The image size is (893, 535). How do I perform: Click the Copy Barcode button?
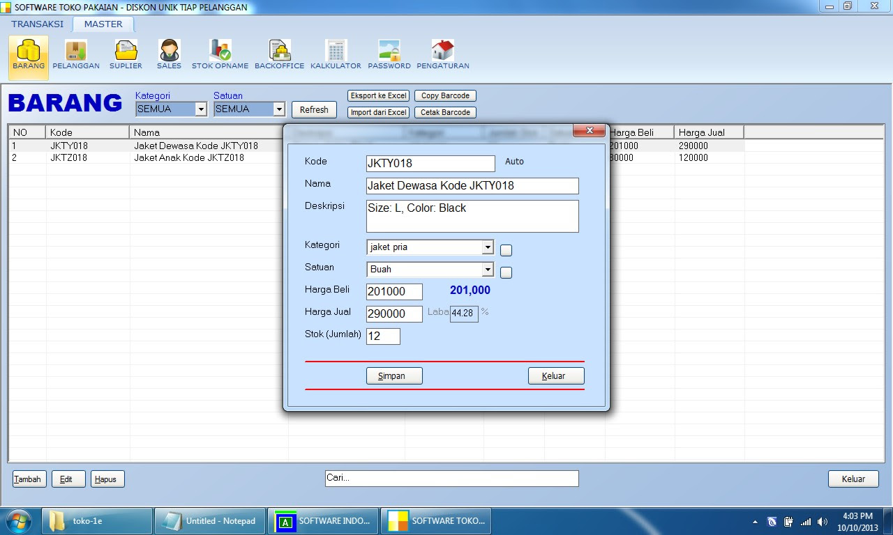(445, 95)
